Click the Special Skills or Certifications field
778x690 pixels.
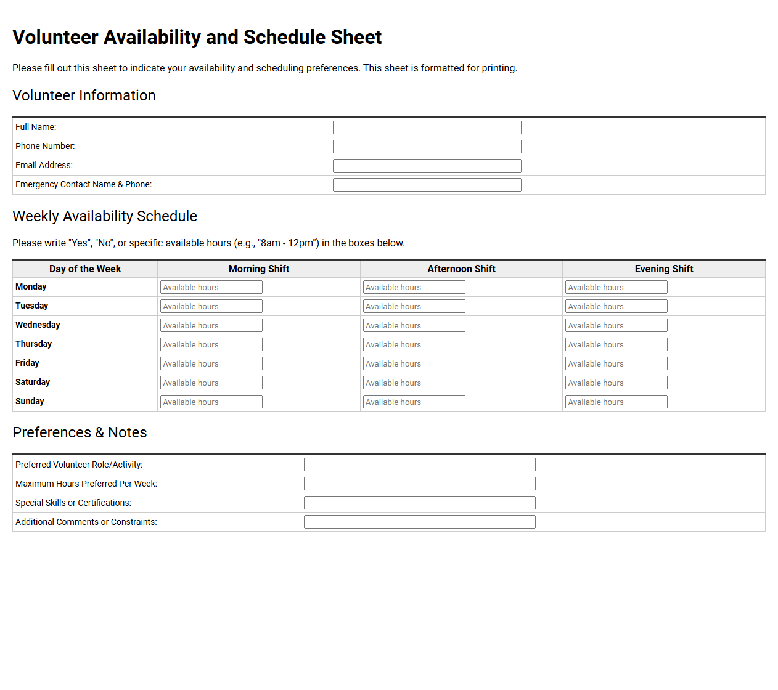(419, 503)
